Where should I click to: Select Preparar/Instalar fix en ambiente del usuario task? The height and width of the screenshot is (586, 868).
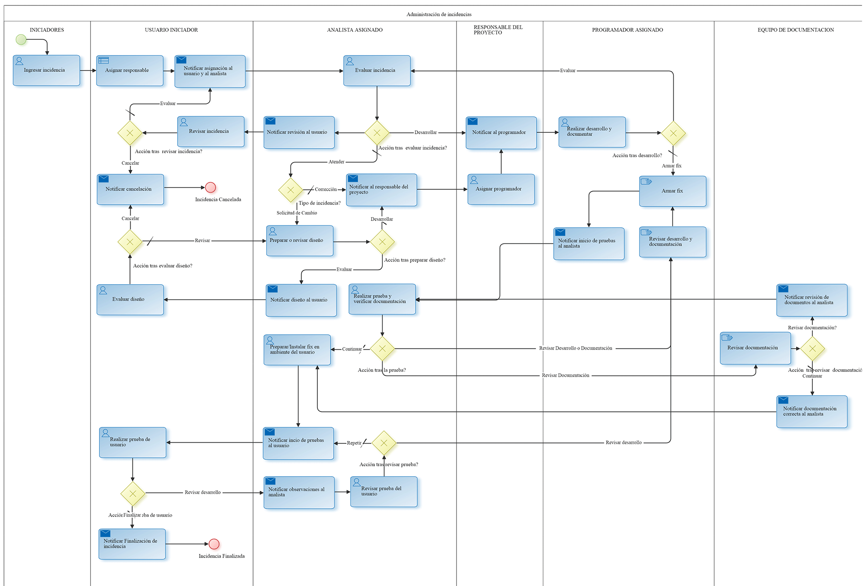point(297,350)
